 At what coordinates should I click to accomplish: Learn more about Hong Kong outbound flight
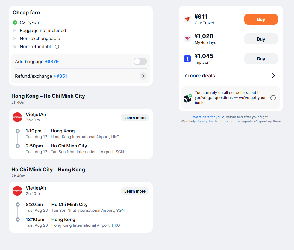pos(135,118)
